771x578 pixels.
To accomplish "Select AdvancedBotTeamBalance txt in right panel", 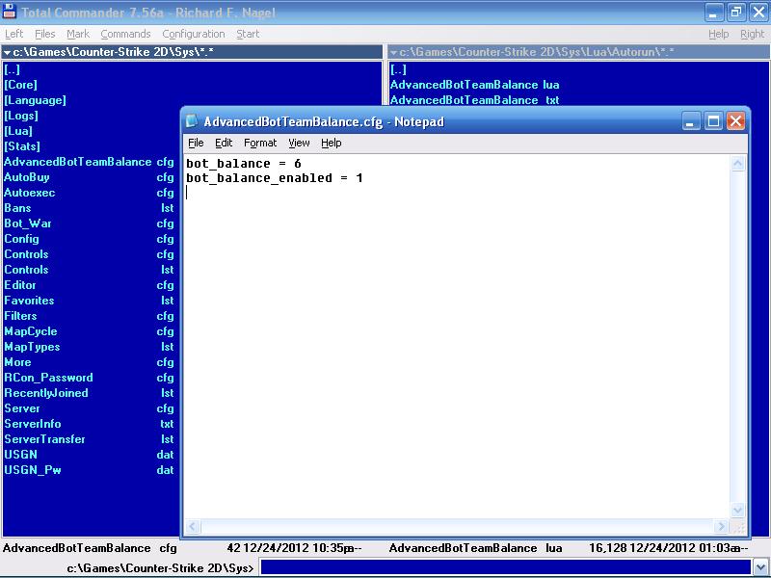I will pos(474,100).
